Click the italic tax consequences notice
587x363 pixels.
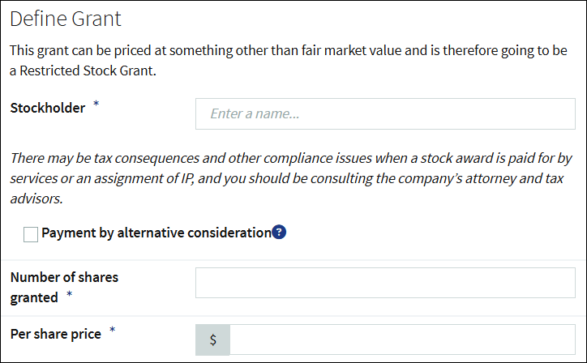(291, 178)
